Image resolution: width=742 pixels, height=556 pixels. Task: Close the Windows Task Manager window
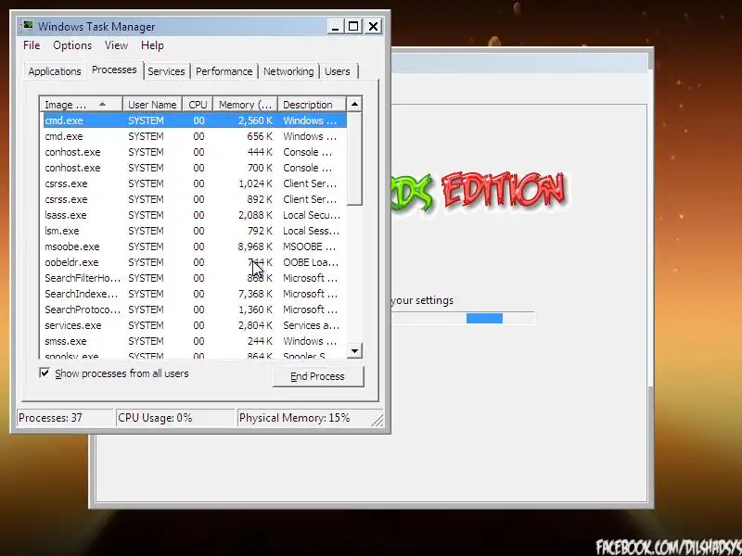[374, 27]
